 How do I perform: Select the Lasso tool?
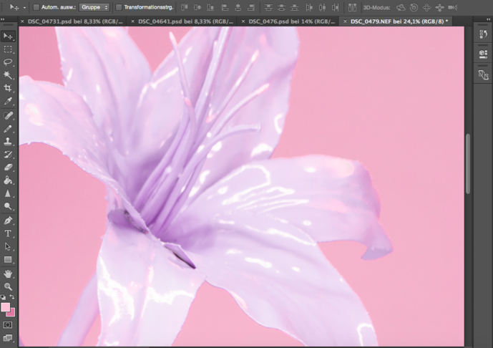point(9,62)
